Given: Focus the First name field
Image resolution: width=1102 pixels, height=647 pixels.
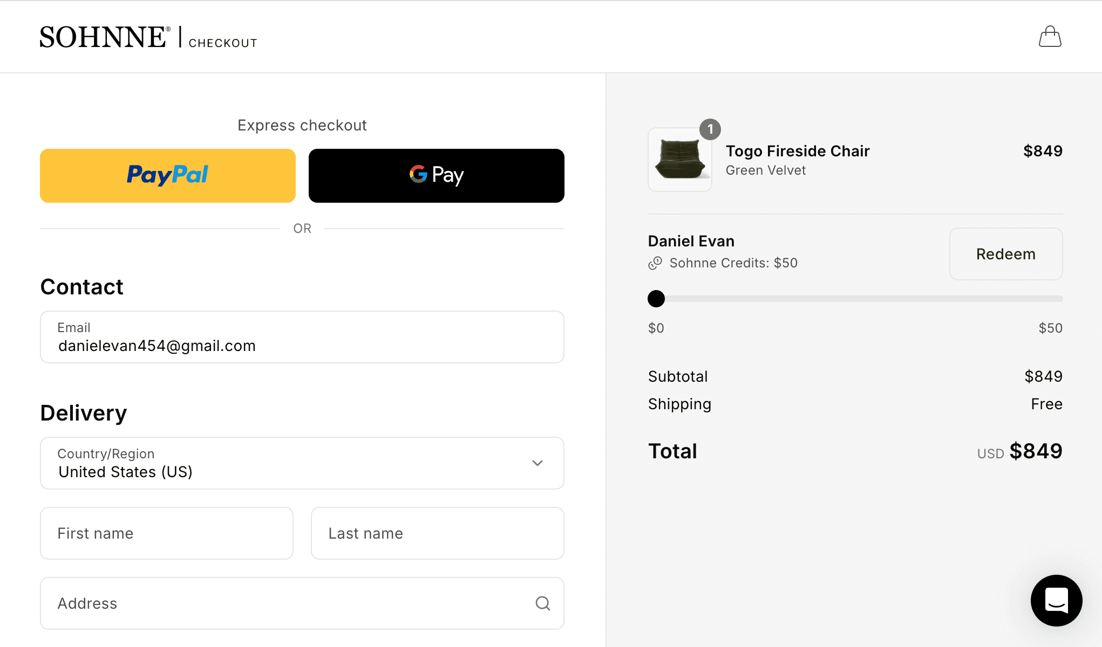Looking at the screenshot, I should 167,533.
